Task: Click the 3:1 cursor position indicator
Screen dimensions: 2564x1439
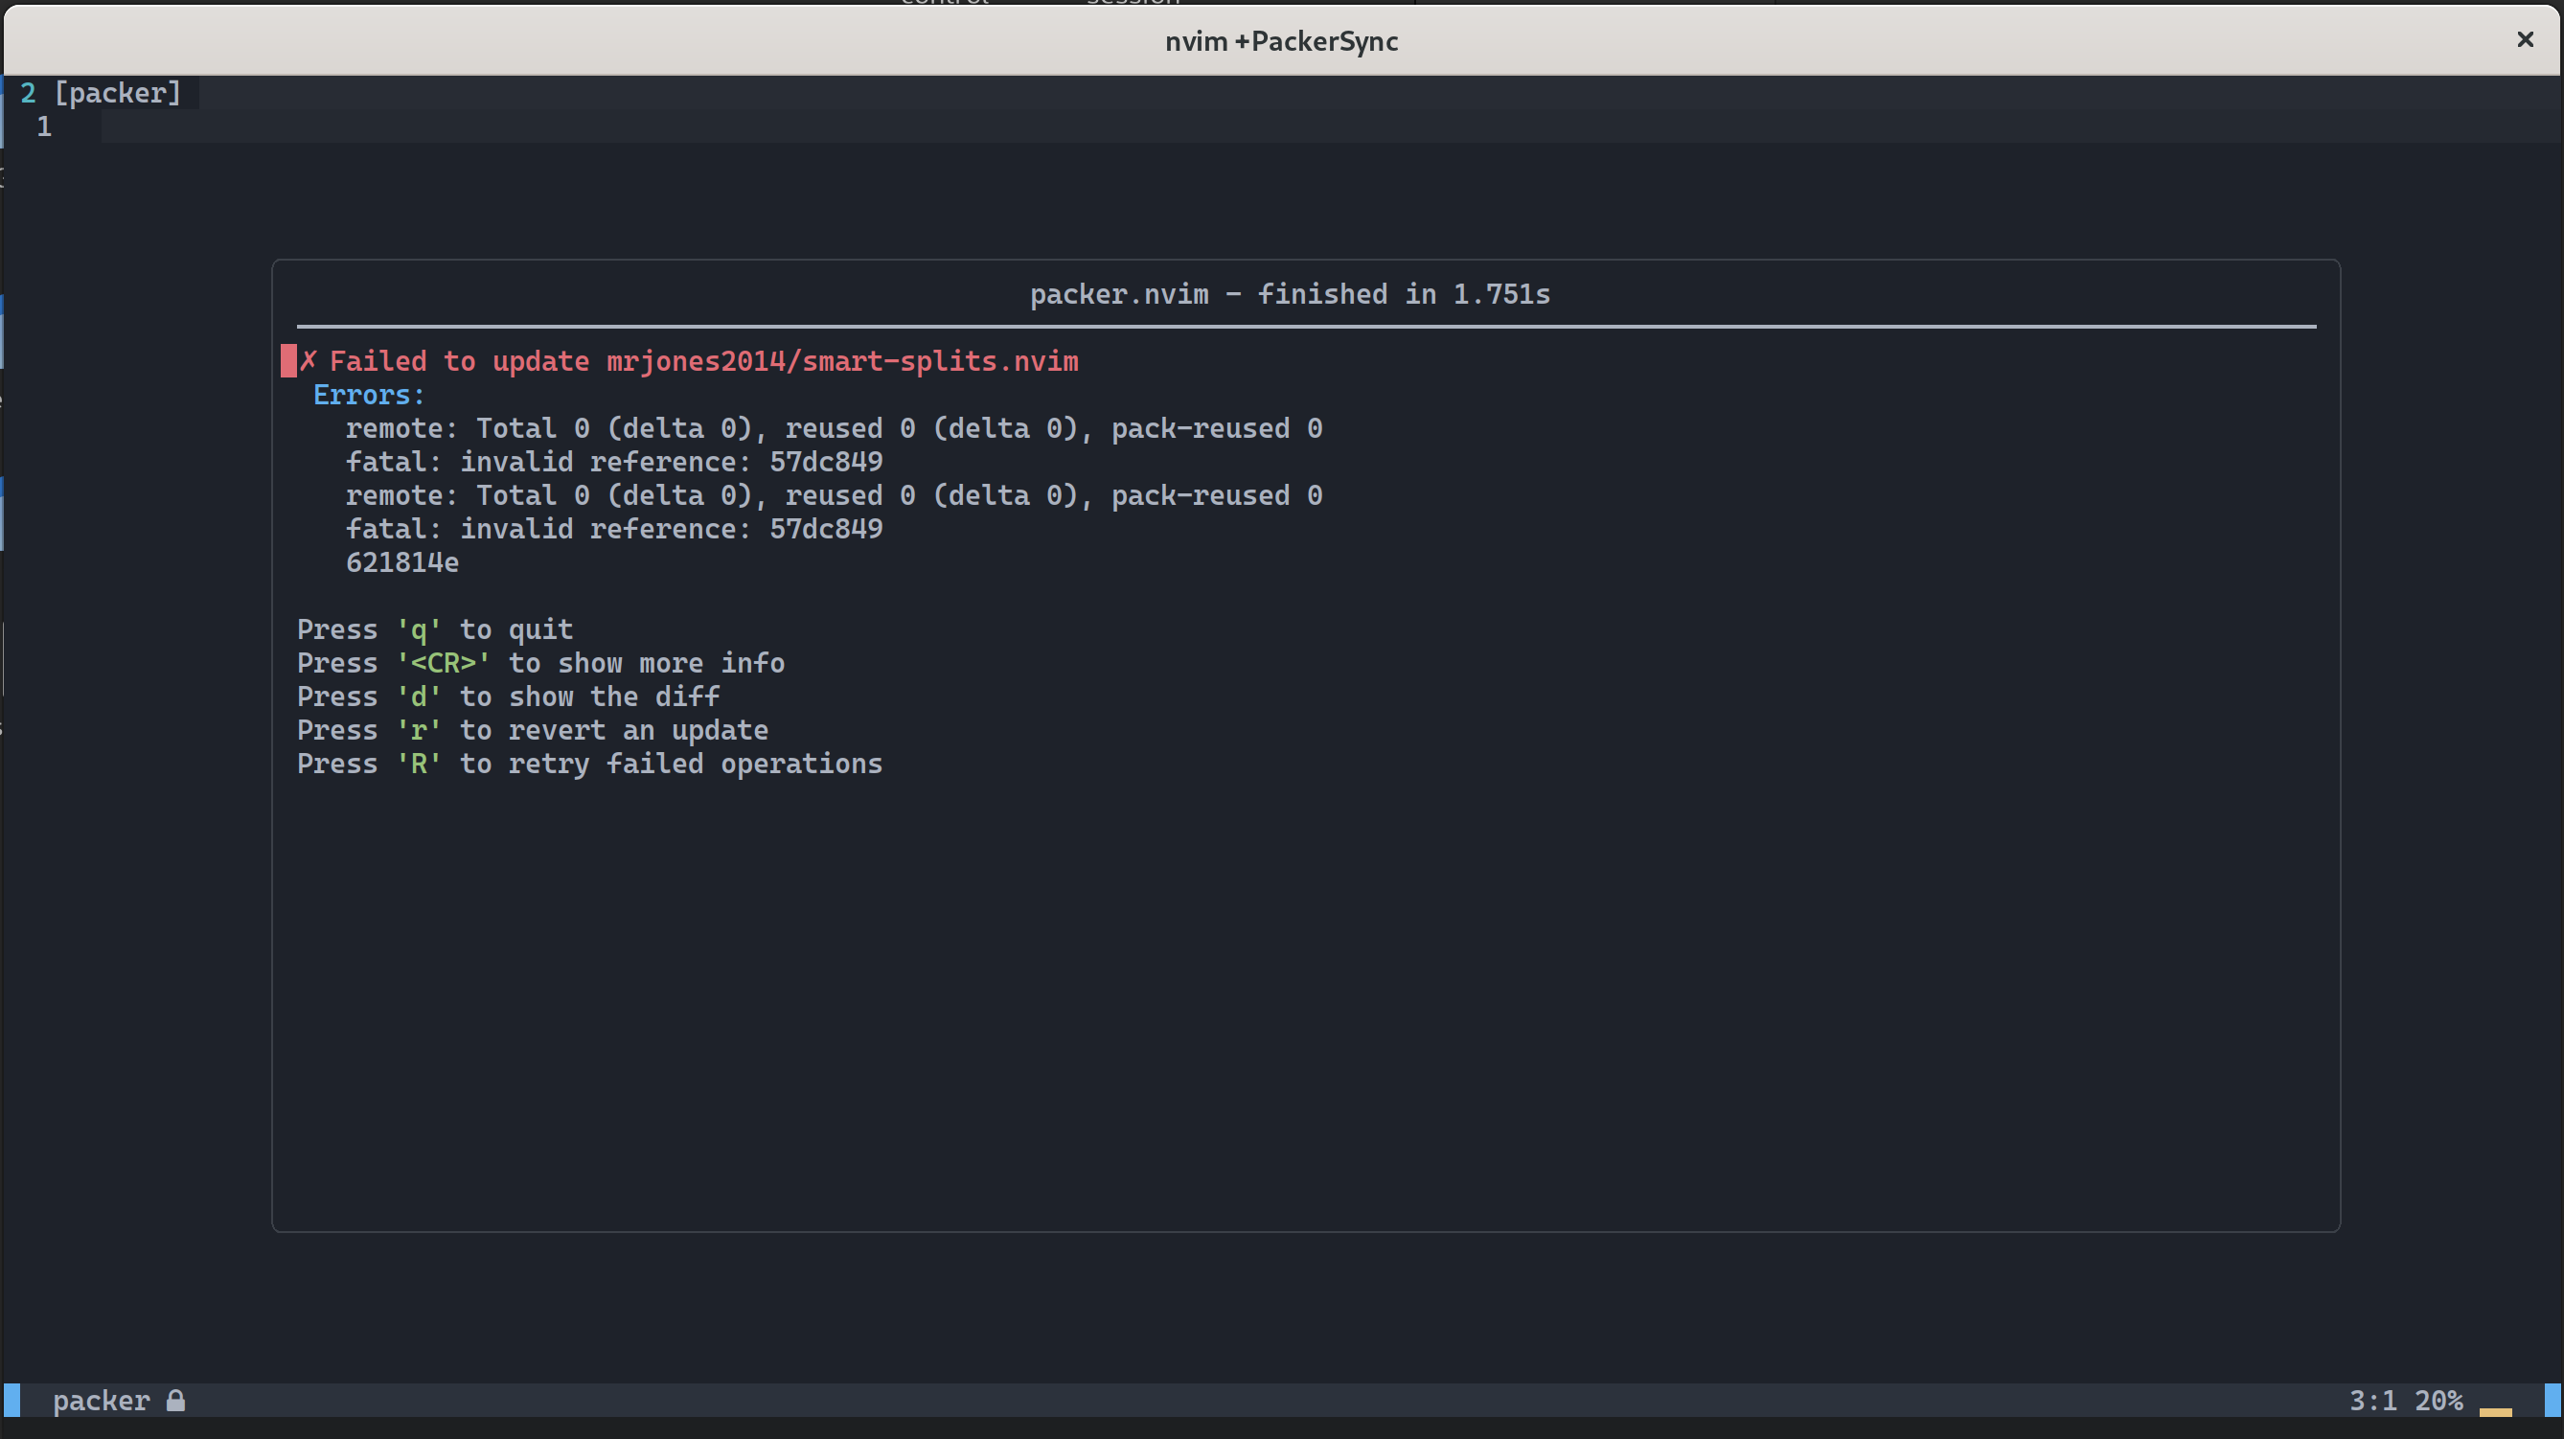Action: point(2376,1400)
